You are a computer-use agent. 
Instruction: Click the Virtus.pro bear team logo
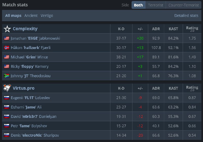pyautogui.click(x=7, y=88)
